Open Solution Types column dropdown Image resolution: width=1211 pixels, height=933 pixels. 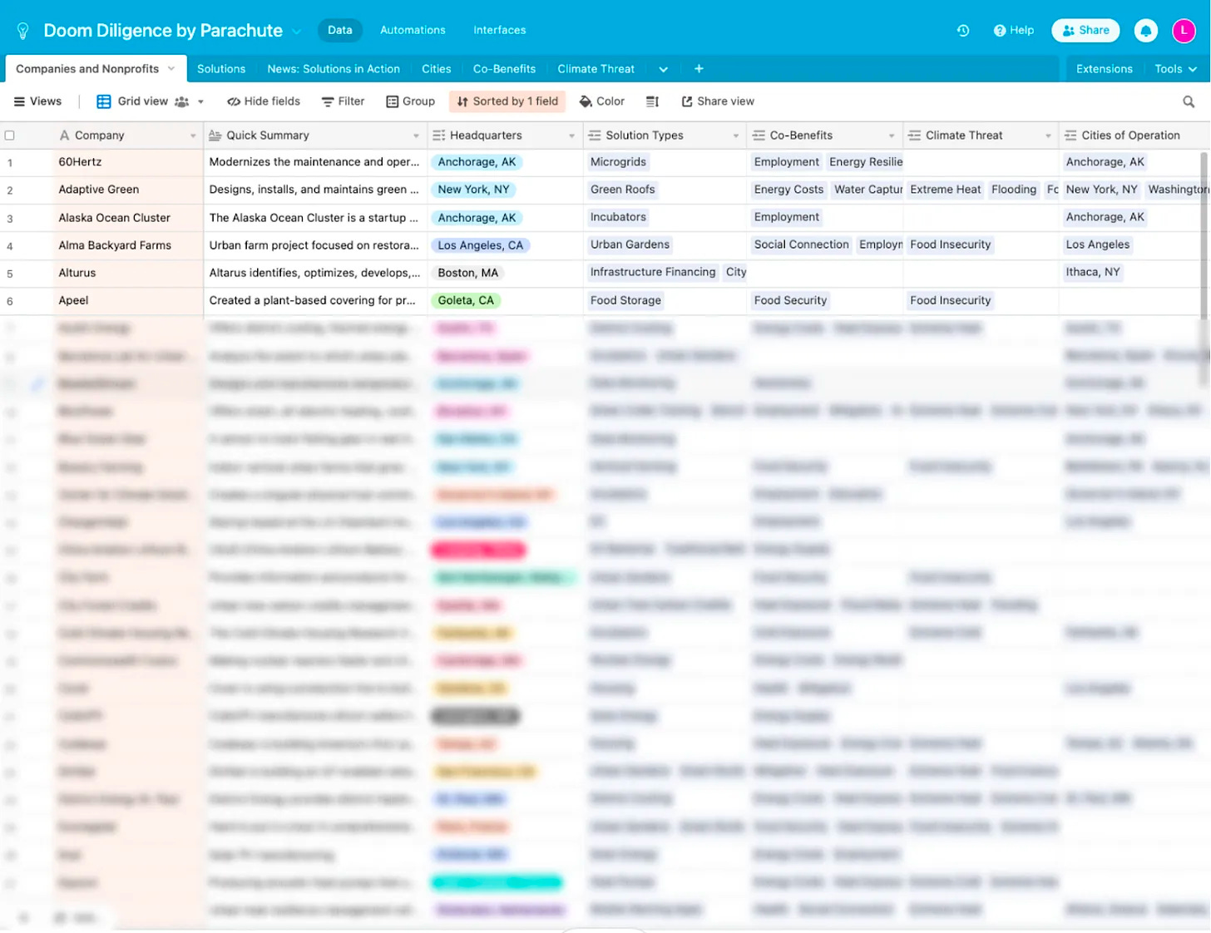coord(736,136)
